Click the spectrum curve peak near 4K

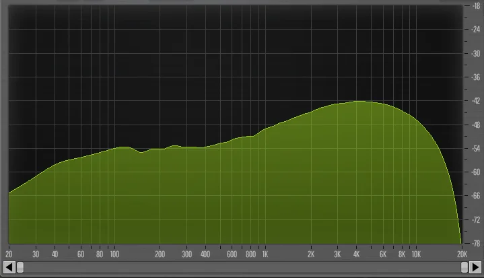(x=360, y=102)
